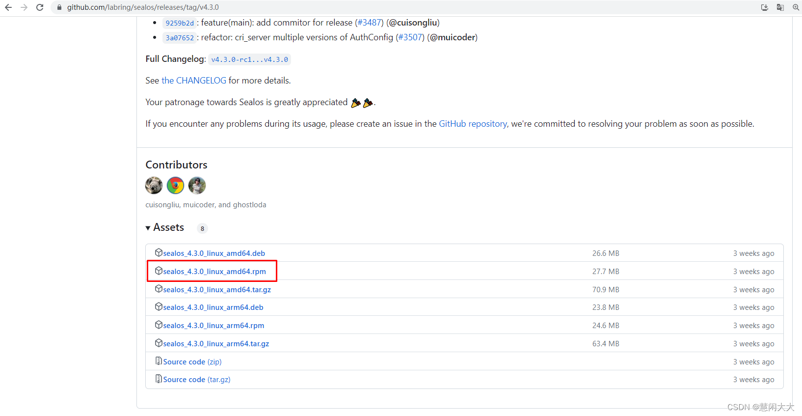This screenshot has height=416, width=802.
Task: Click zip file icon beside Source code (zip)
Action: coord(159,361)
